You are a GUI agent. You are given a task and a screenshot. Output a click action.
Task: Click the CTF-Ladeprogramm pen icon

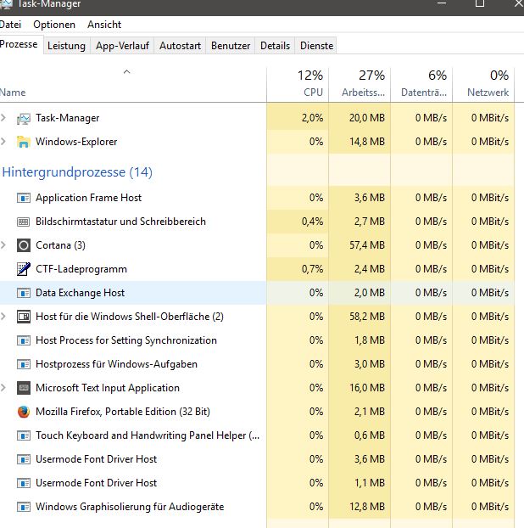(24, 269)
